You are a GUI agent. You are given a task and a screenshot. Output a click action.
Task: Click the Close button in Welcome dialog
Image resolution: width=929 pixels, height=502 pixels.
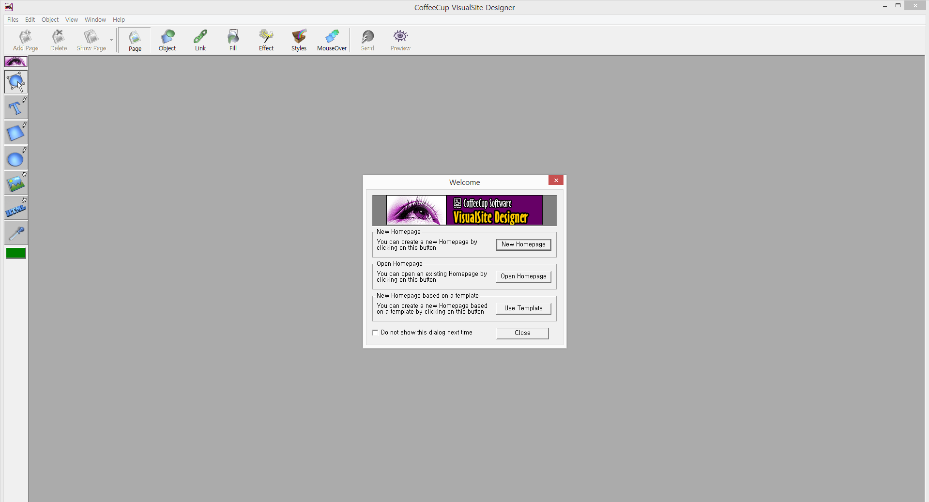pos(522,333)
